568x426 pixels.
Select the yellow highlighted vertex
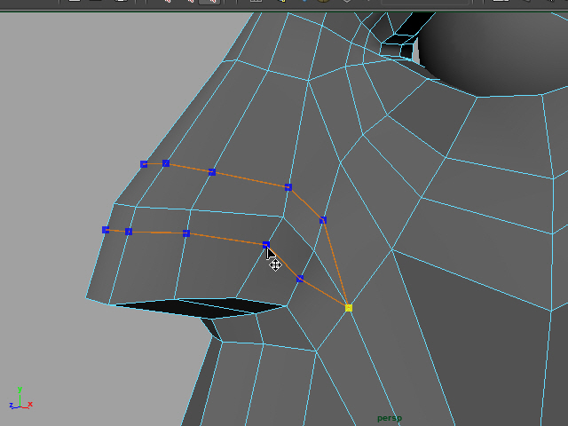click(349, 308)
